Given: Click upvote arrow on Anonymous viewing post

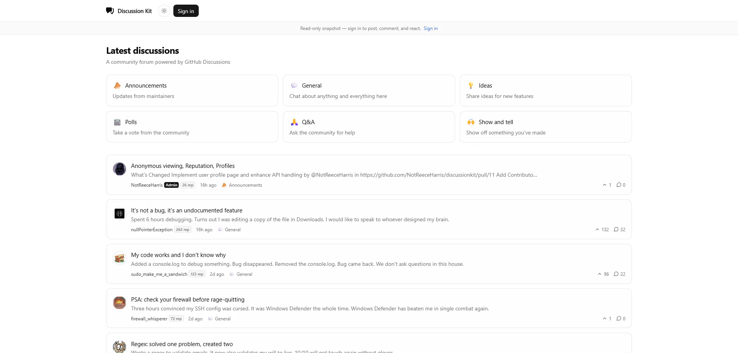Looking at the screenshot, I should [605, 185].
